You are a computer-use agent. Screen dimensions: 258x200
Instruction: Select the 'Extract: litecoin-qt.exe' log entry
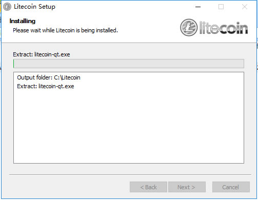click(46, 86)
